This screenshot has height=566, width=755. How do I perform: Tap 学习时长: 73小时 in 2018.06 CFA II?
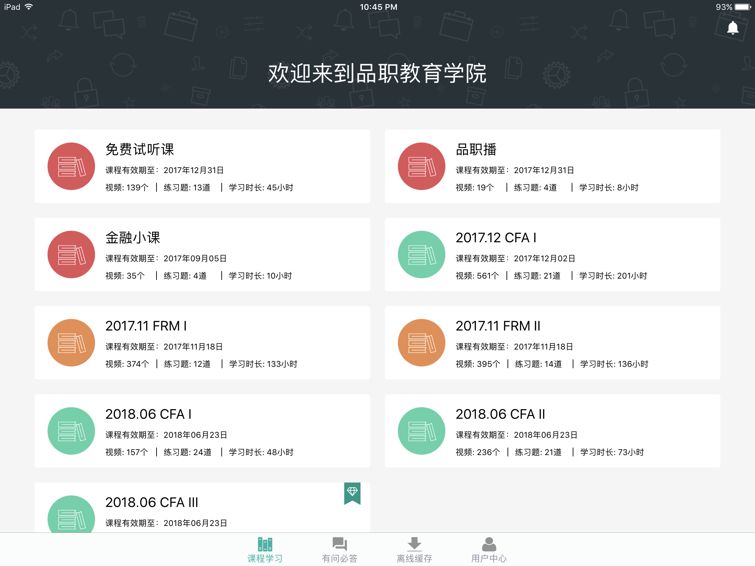point(612,452)
